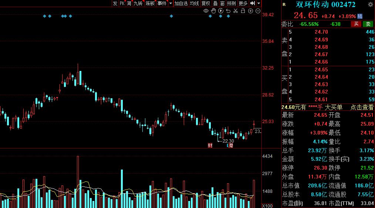The image size is (375, 208).
Task: Select sell level 4 price 24.69
Action: click(321, 40)
